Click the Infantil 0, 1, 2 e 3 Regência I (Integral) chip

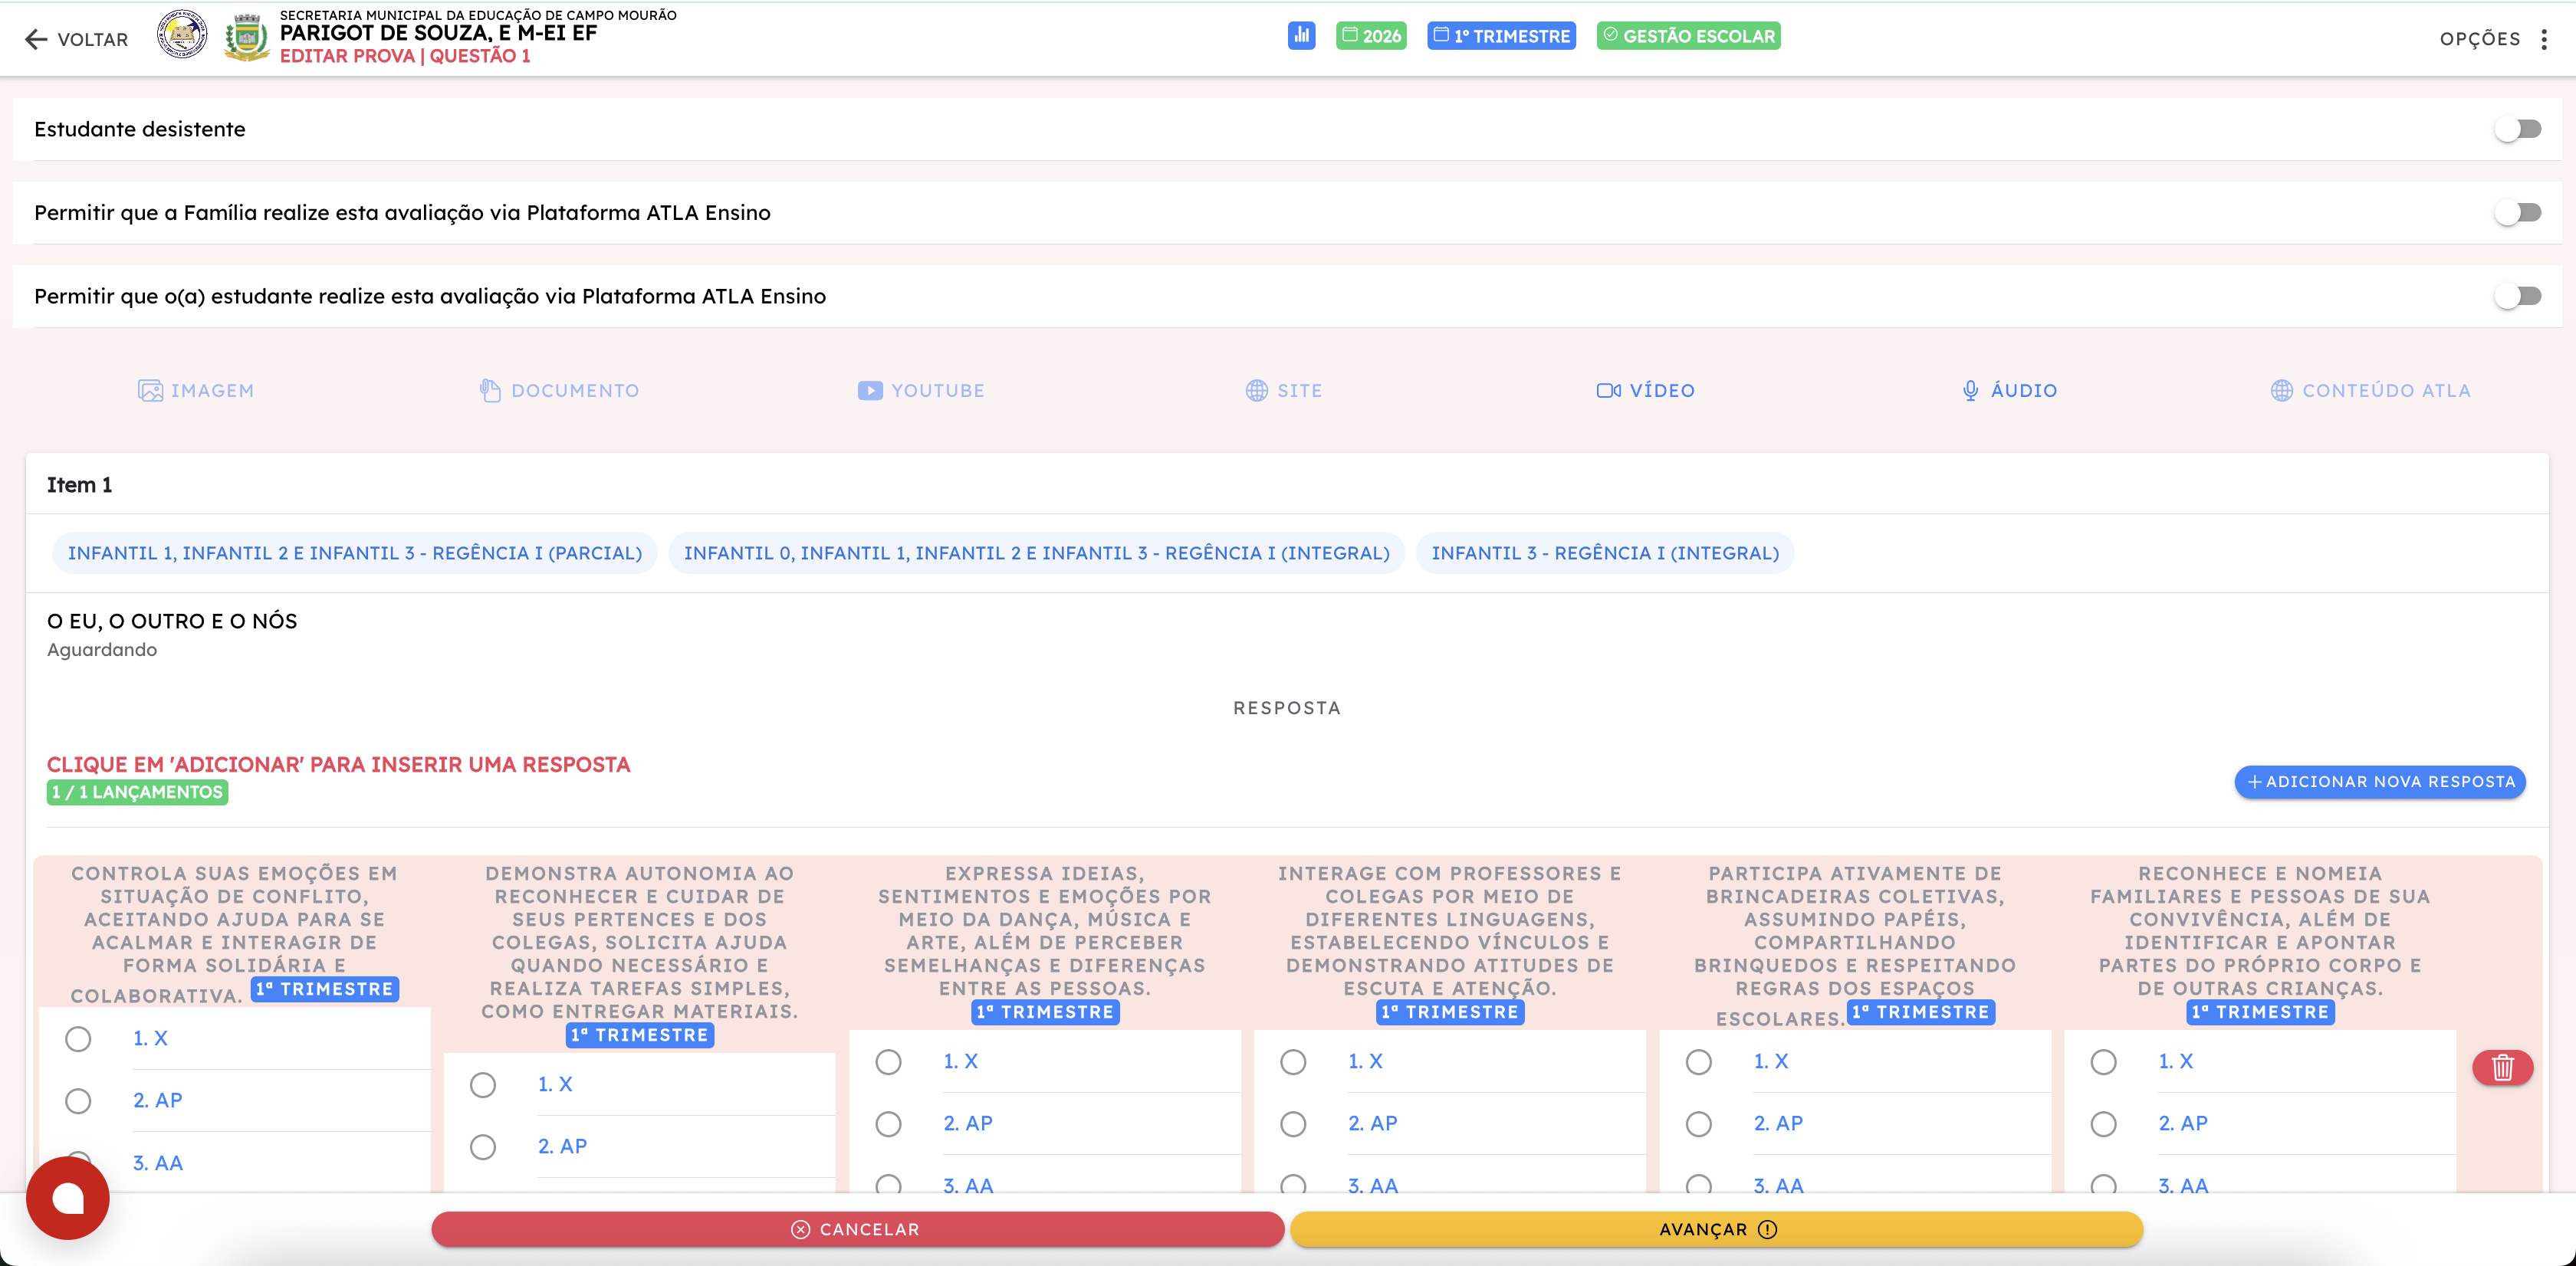click(1037, 553)
